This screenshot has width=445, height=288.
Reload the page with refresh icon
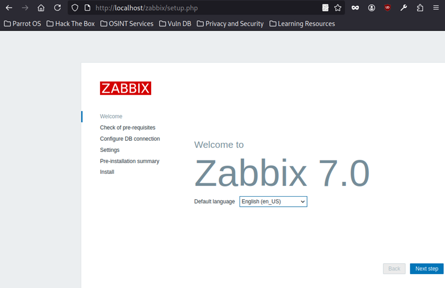[57, 8]
